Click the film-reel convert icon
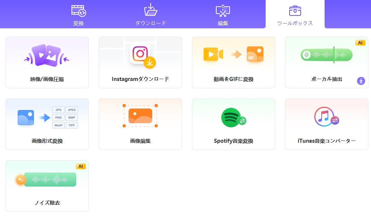This screenshot has height=220, width=371. tap(79, 11)
